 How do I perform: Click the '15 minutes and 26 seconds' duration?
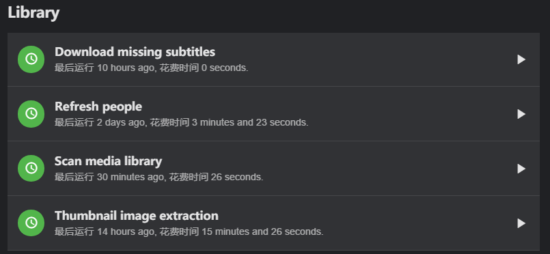262,232
